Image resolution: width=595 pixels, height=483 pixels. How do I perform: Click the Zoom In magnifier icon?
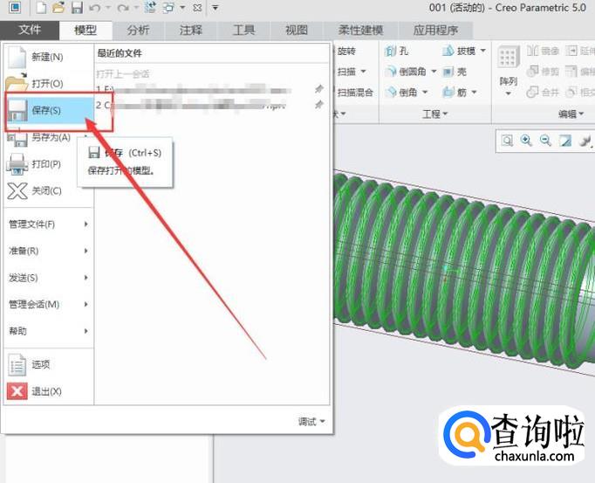click(x=526, y=141)
